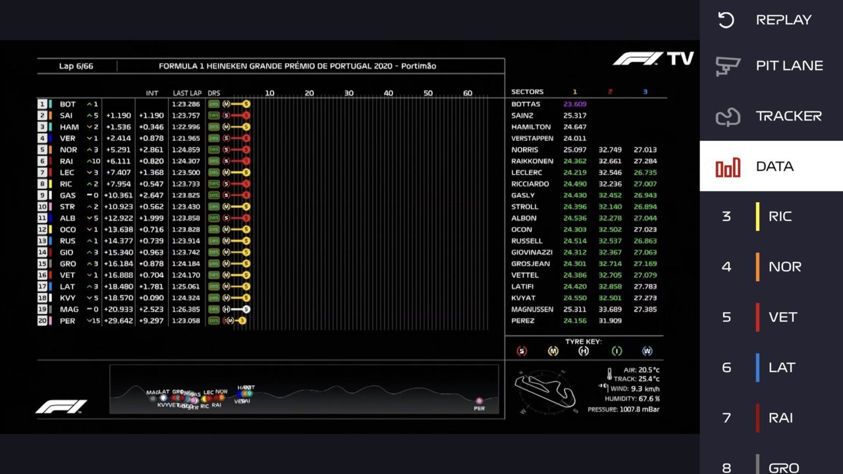The width and height of the screenshot is (843, 474).
Task: Click the Tracker circuit icon
Action: pos(728,117)
